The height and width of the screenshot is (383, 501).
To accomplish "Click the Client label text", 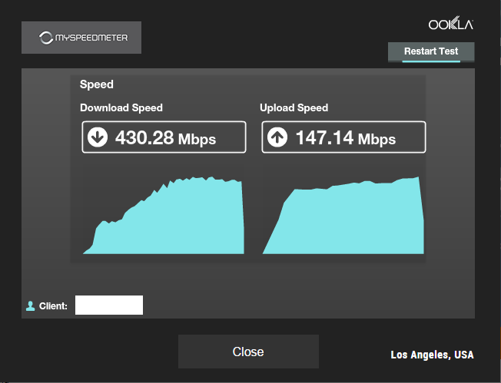I will coord(53,306).
